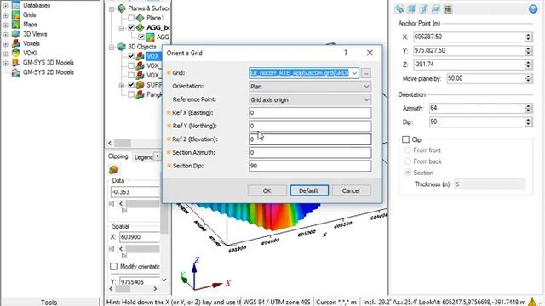Viewport: 545px width, 306px height.
Task: Open the Orientation dropdown showing Plan
Action: (x=310, y=87)
